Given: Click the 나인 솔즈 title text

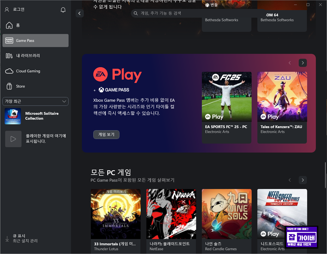Looking at the screenshot, I should 213,244.
